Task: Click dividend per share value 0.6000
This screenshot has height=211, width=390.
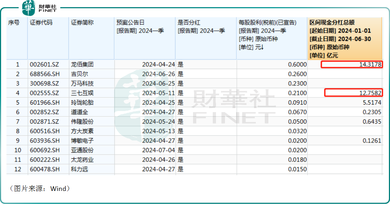Action: (x=297, y=64)
